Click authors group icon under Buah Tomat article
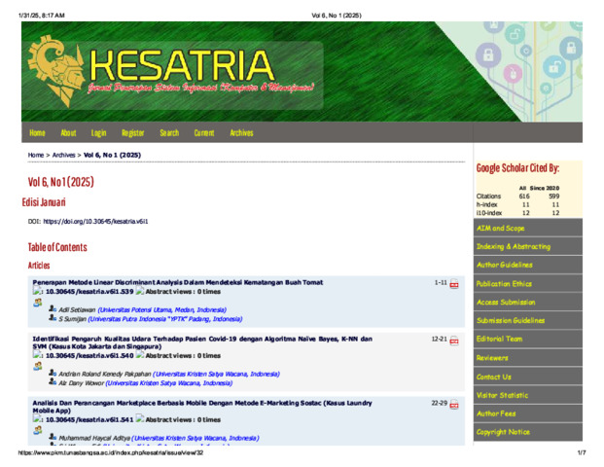This screenshot has height=467, width=604. pos(37,302)
